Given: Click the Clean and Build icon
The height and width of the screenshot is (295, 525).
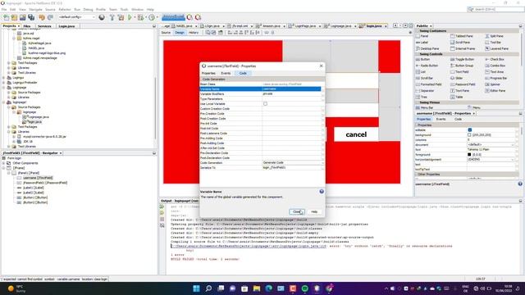Looking at the screenshot, I should pos(121,17).
